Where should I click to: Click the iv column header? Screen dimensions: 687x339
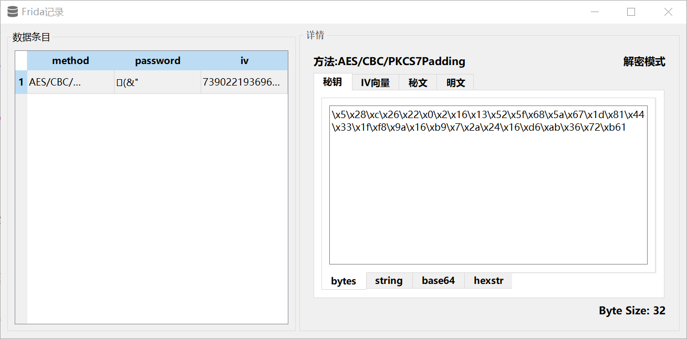click(244, 61)
